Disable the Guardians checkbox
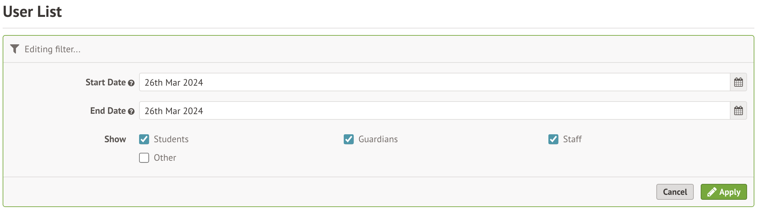The height and width of the screenshot is (211, 759). point(349,139)
